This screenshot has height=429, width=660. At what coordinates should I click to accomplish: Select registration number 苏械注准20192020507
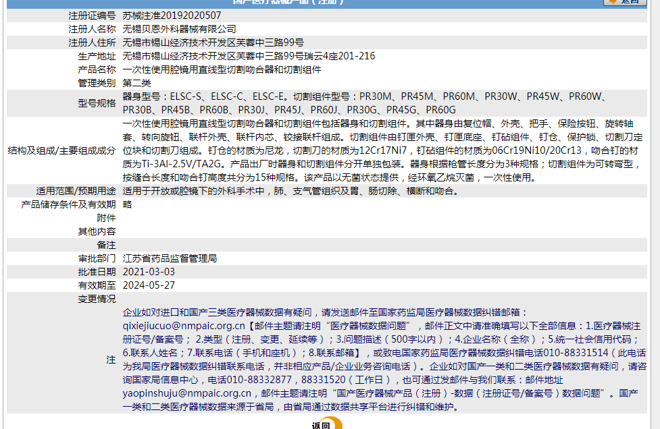pos(172,16)
